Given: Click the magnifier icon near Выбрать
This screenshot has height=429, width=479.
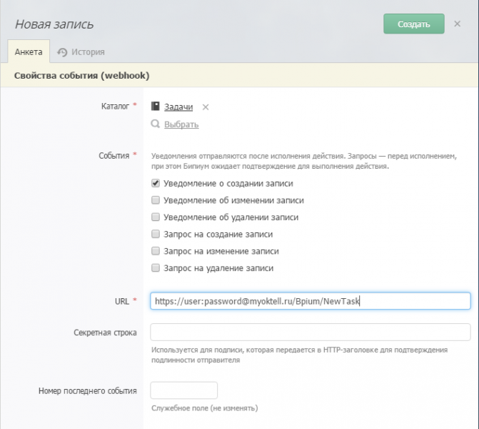Looking at the screenshot, I should (x=155, y=124).
